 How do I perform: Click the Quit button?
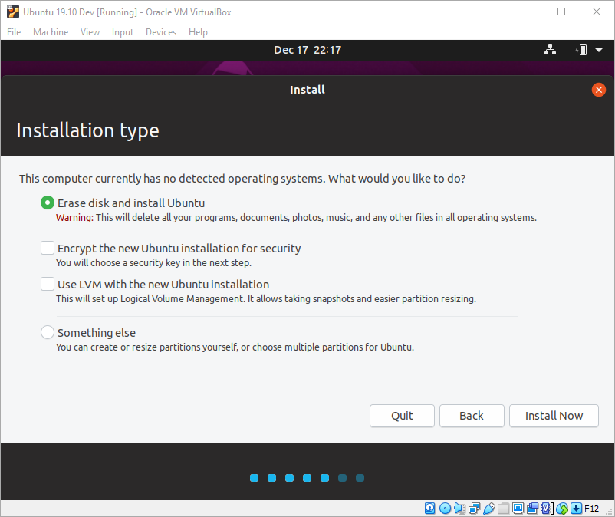click(x=402, y=416)
